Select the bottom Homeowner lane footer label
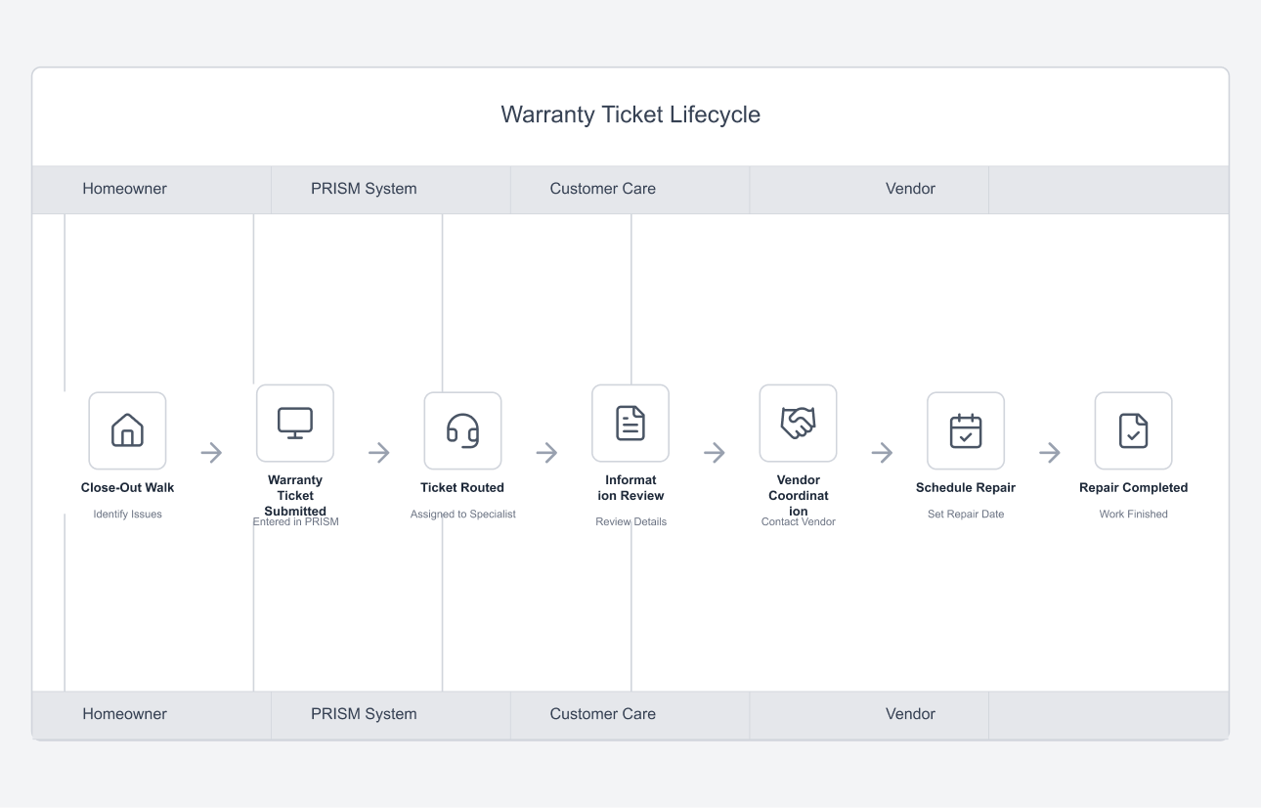 pos(124,714)
